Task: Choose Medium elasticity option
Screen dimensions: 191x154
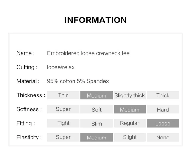Action: coord(97,137)
